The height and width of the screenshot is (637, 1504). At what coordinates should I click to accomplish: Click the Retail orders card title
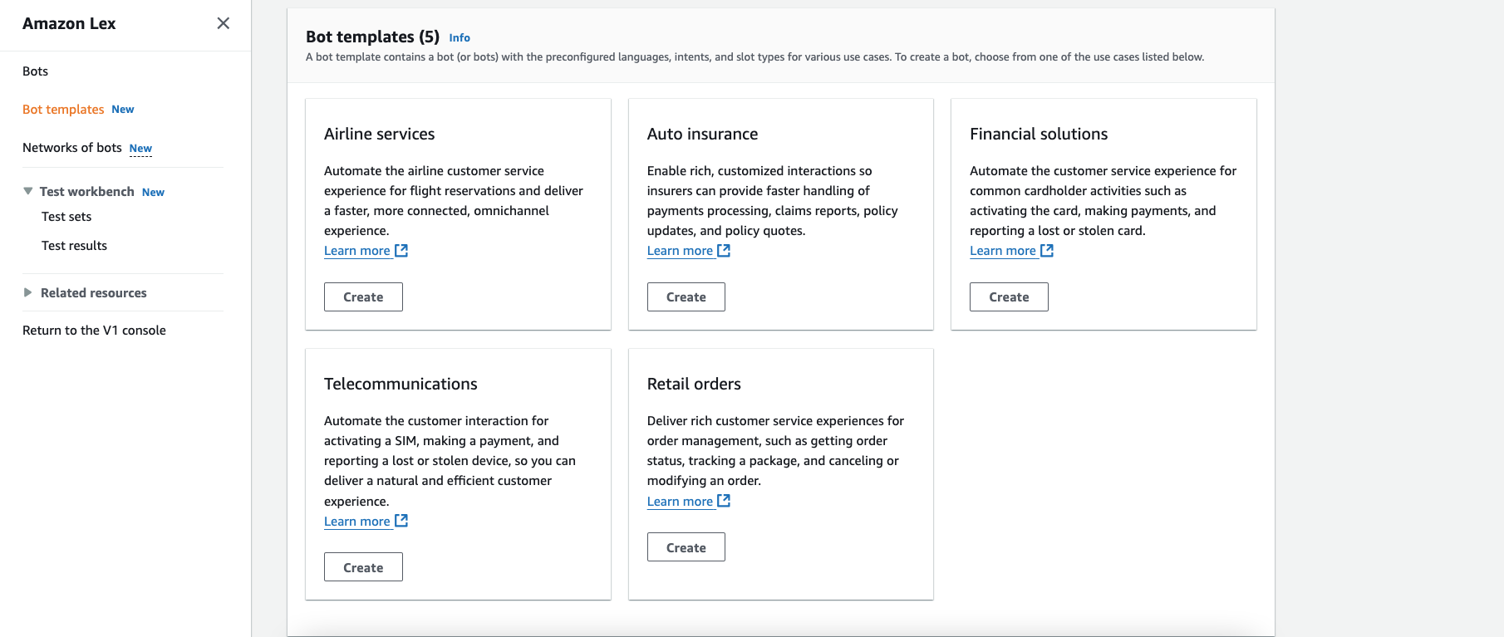[694, 384]
